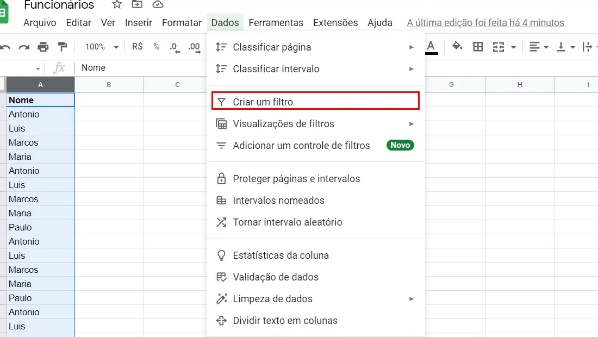Open the Ajuda menu
598x337 pixels.
[380, 22]
